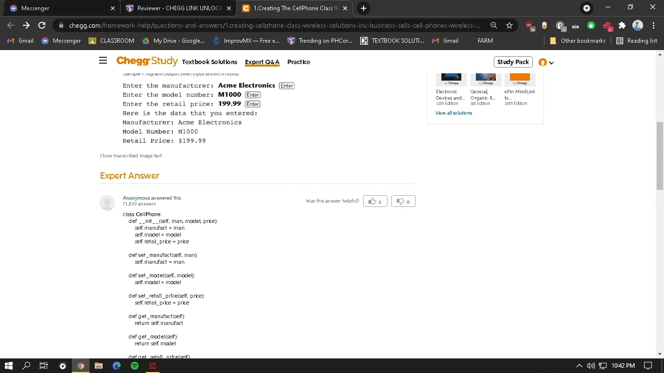Open the Electronic Devices textbook thumbnail
Viewport: 664px width, 373px height.
(x=451, y=79)
